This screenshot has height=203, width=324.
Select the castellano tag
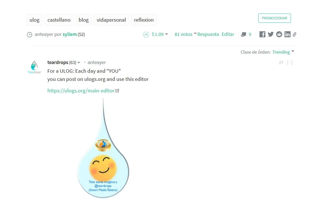pyautogui.click(x=59, y=20)
